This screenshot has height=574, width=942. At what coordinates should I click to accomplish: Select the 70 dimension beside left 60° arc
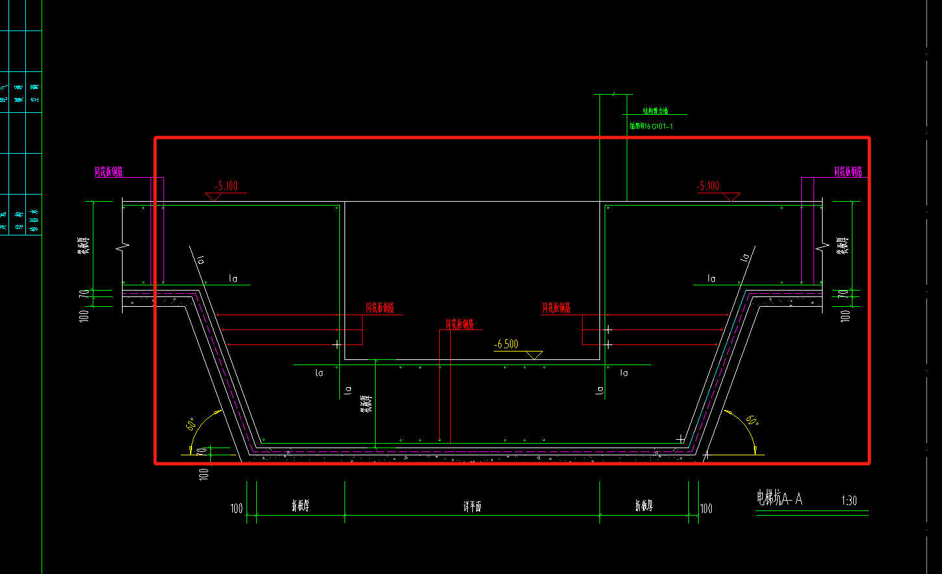(x=202, y=452)
